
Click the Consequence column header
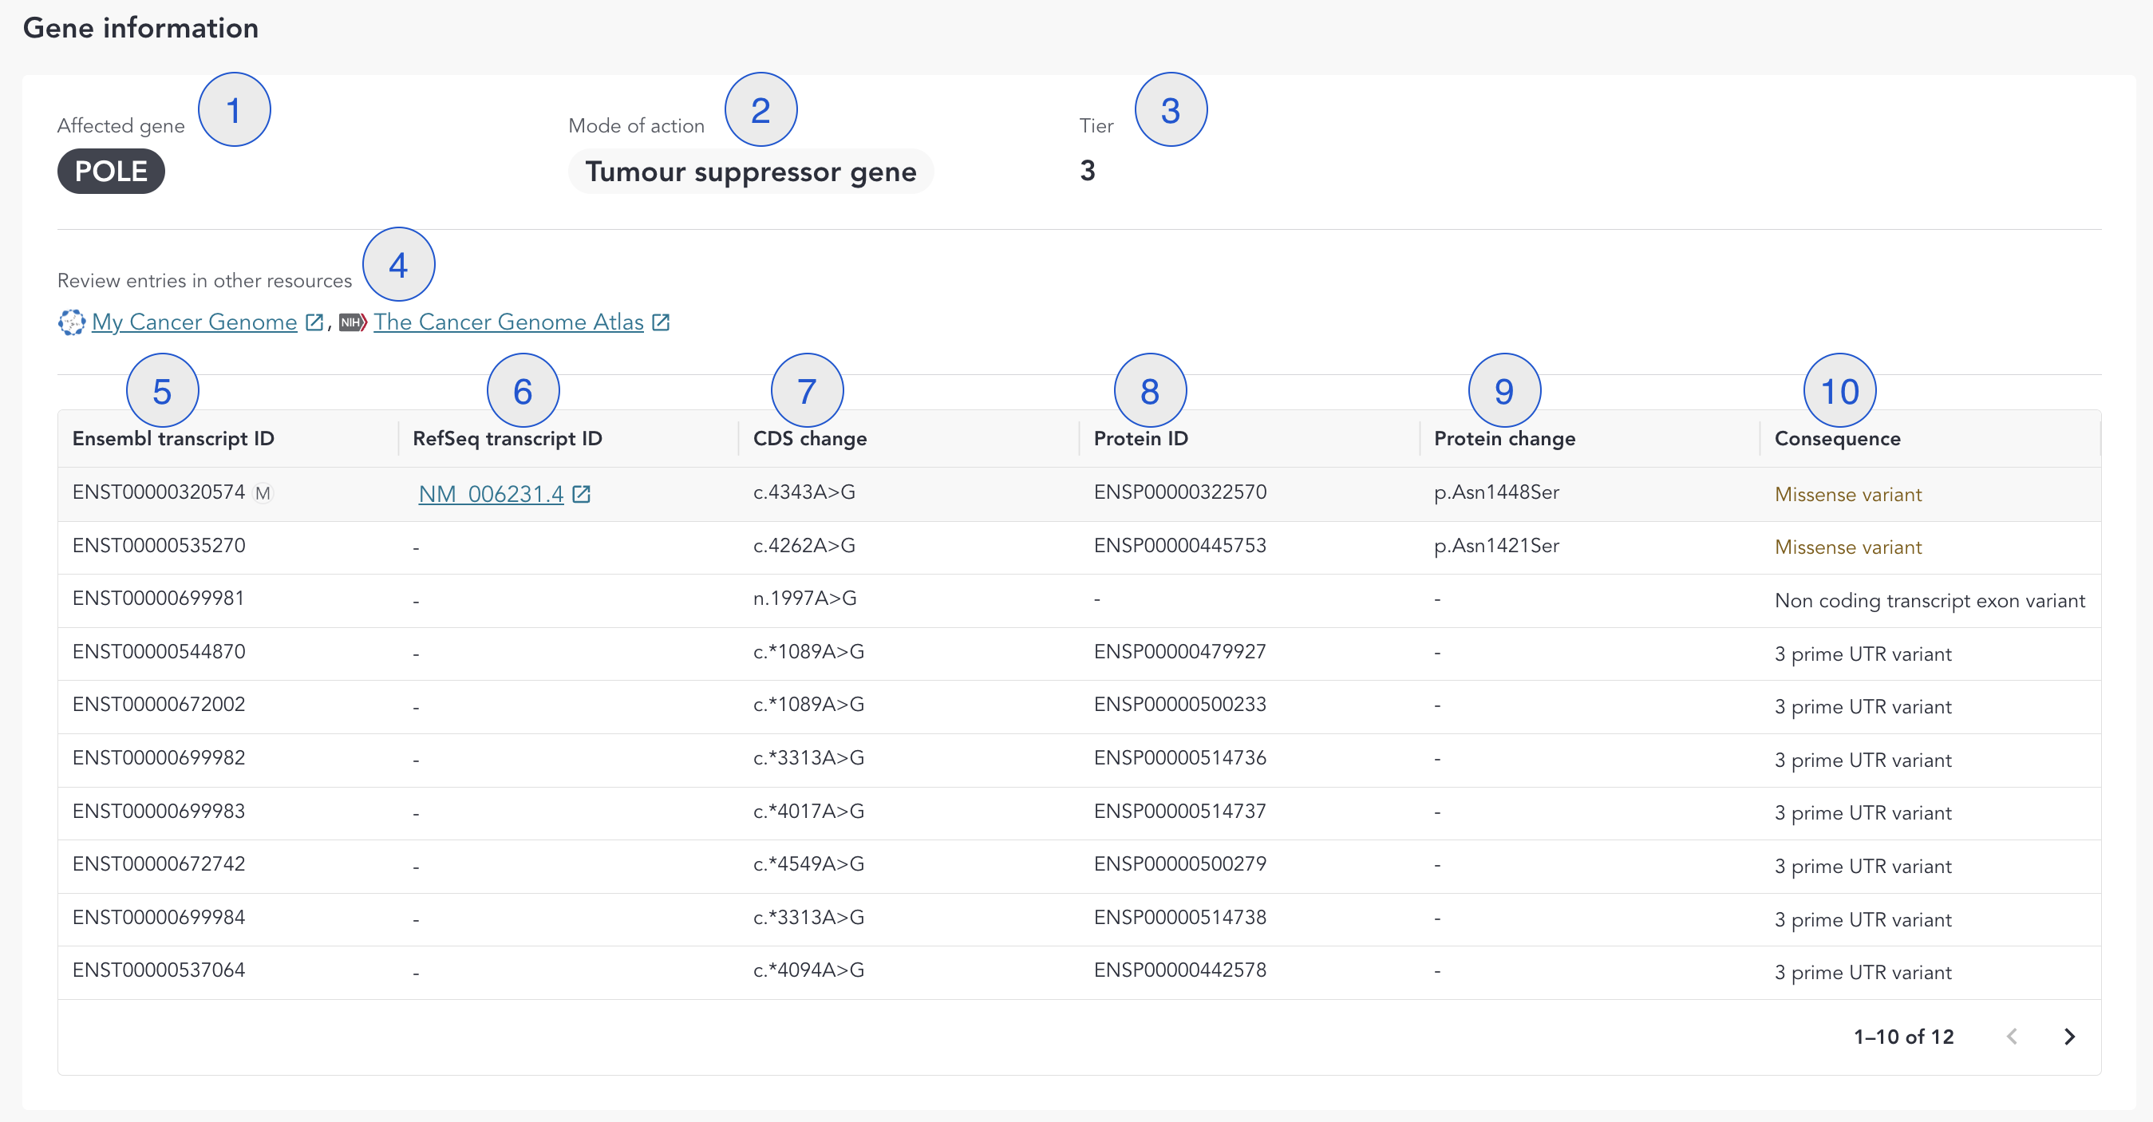(x=1836, y=438)
